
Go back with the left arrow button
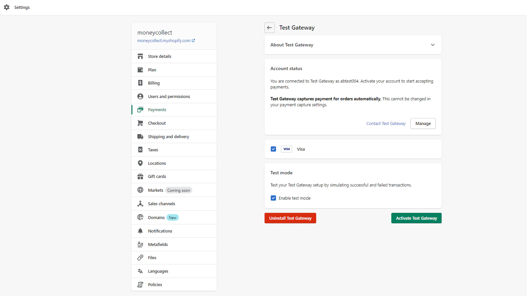(x=269, y=28)
